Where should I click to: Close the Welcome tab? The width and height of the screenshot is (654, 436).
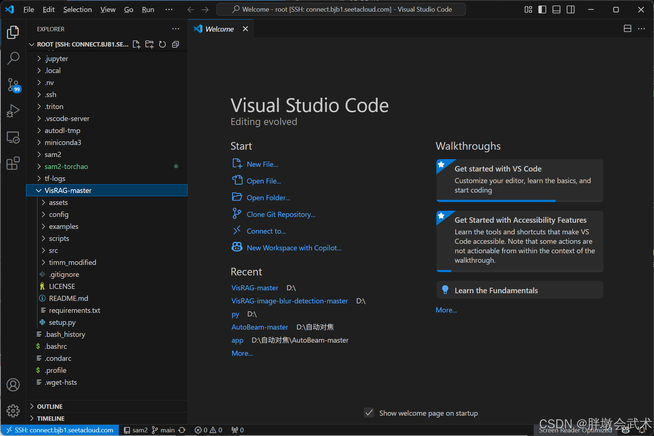point(246,29)
